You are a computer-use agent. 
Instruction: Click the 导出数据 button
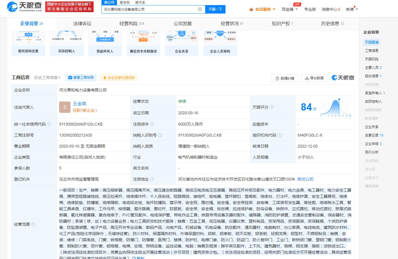314,78
